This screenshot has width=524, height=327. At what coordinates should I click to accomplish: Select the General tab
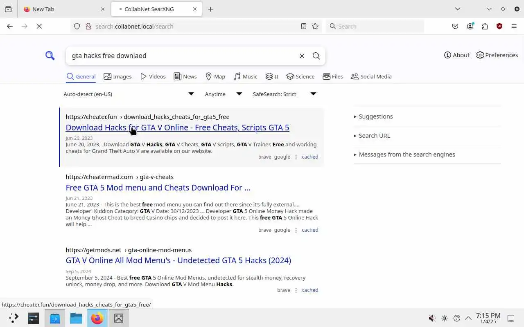coord(81,76)
